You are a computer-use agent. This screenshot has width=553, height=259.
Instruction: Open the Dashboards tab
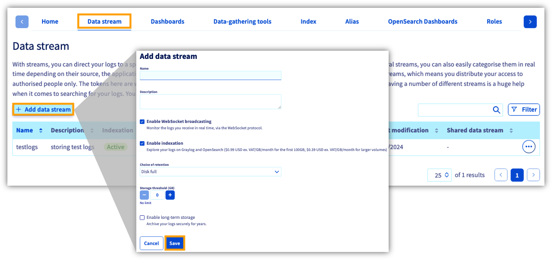tap(167, 21)
